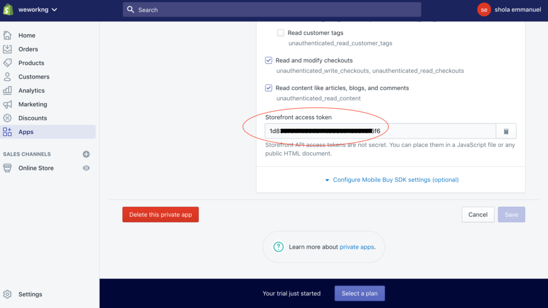Copy storefront access token via clipboard icon
The image size is (548, 308).
[x=506, y=131]
